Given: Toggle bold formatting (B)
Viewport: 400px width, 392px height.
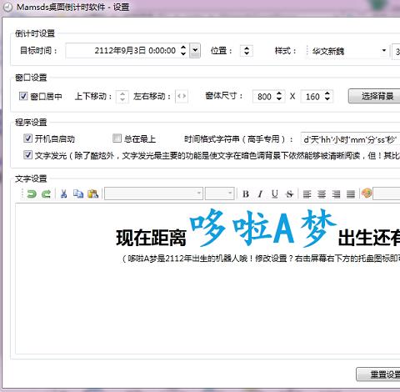Looking at the screenshot, I should pyautogui.click(x=246, y=193).
